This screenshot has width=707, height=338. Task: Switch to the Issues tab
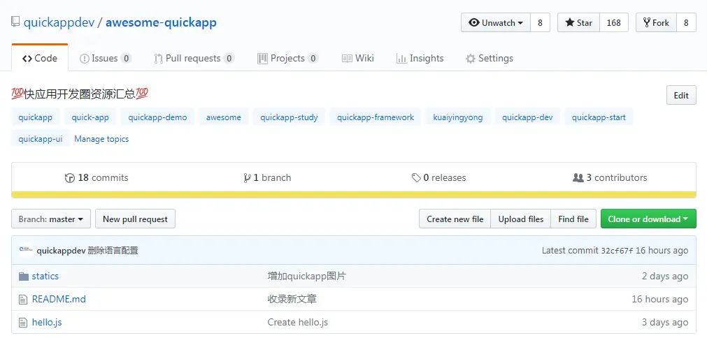coord(106,58)
